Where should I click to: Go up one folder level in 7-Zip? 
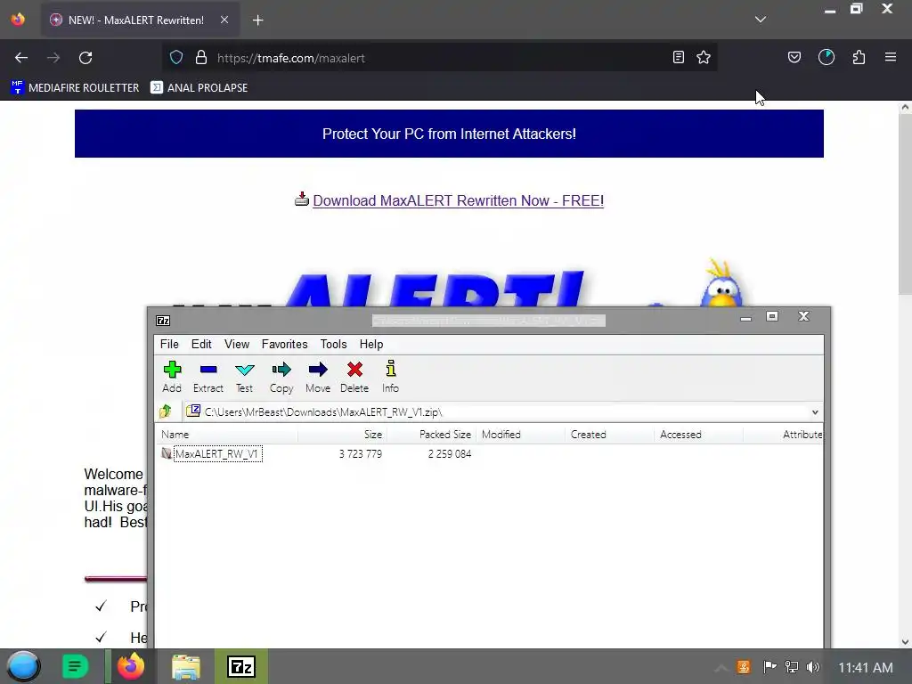coord(166,411)
